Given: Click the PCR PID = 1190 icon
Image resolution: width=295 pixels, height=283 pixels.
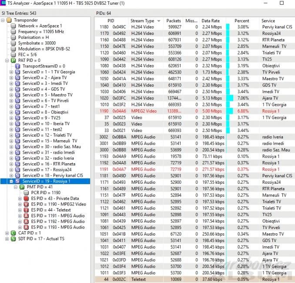Looking at the screenshot, I should (x=27, y=192).
